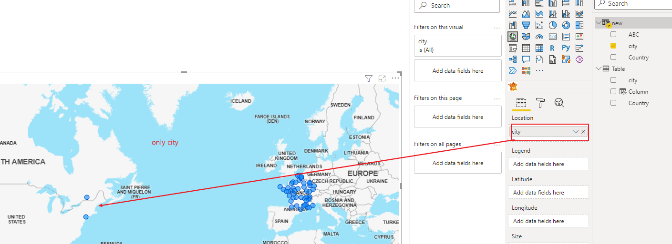The width and height of the screenshot is (672, 244).
Task: Select the Slicer visualization
Action: (x=513, y=48)
